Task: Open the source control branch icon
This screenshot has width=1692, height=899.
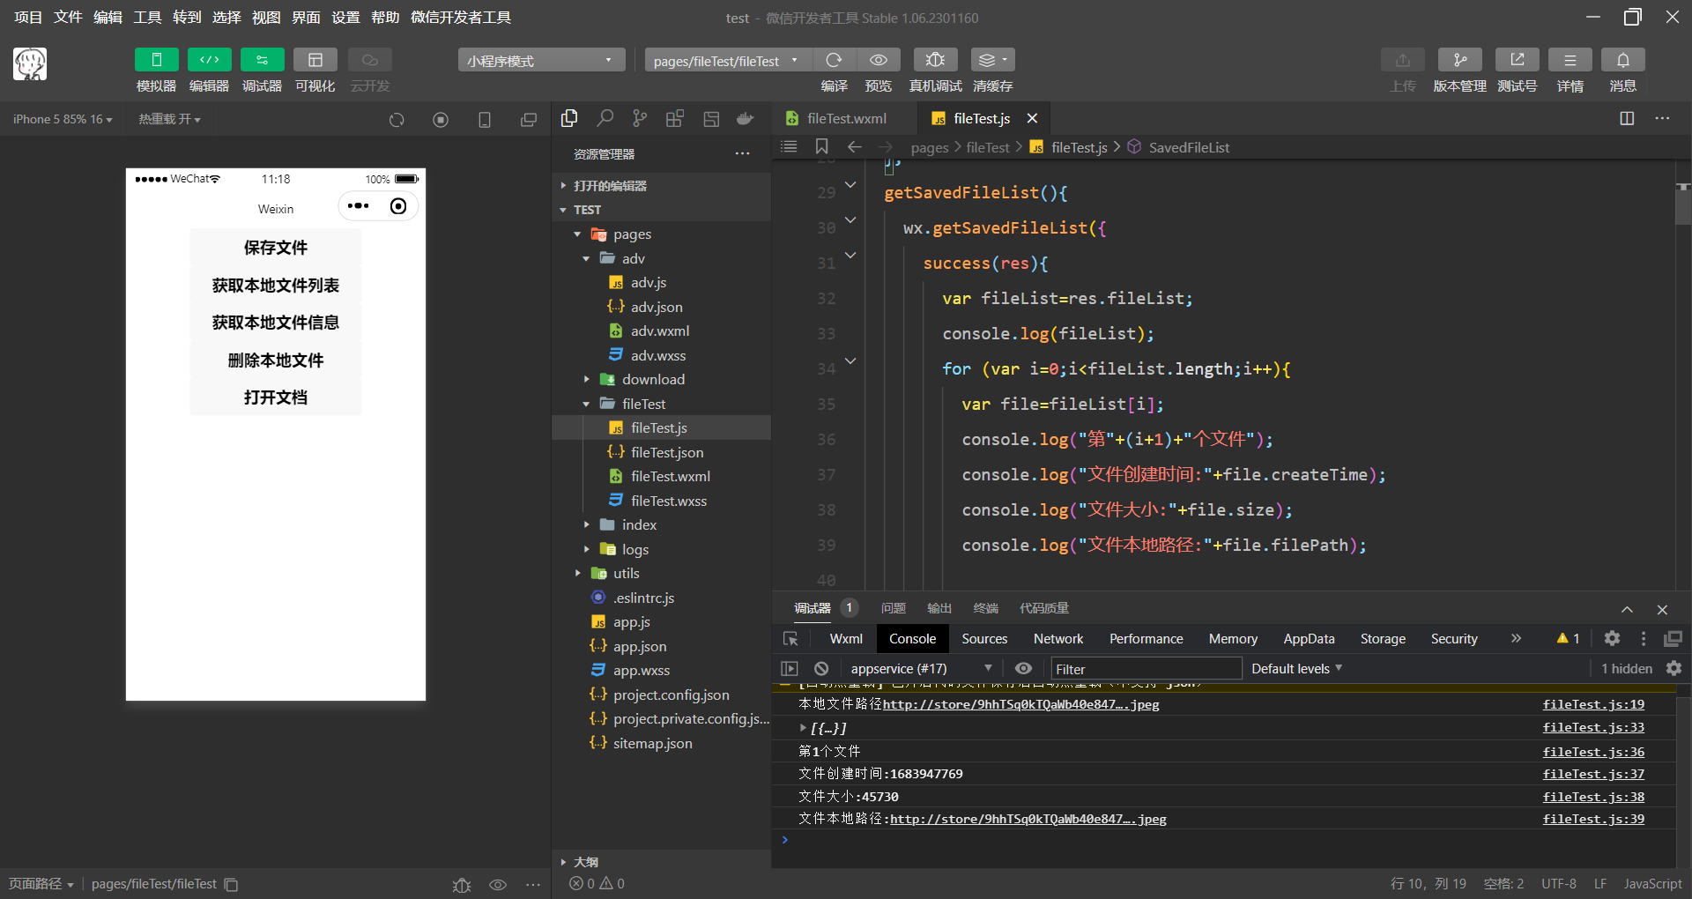Action: (640, 119)
